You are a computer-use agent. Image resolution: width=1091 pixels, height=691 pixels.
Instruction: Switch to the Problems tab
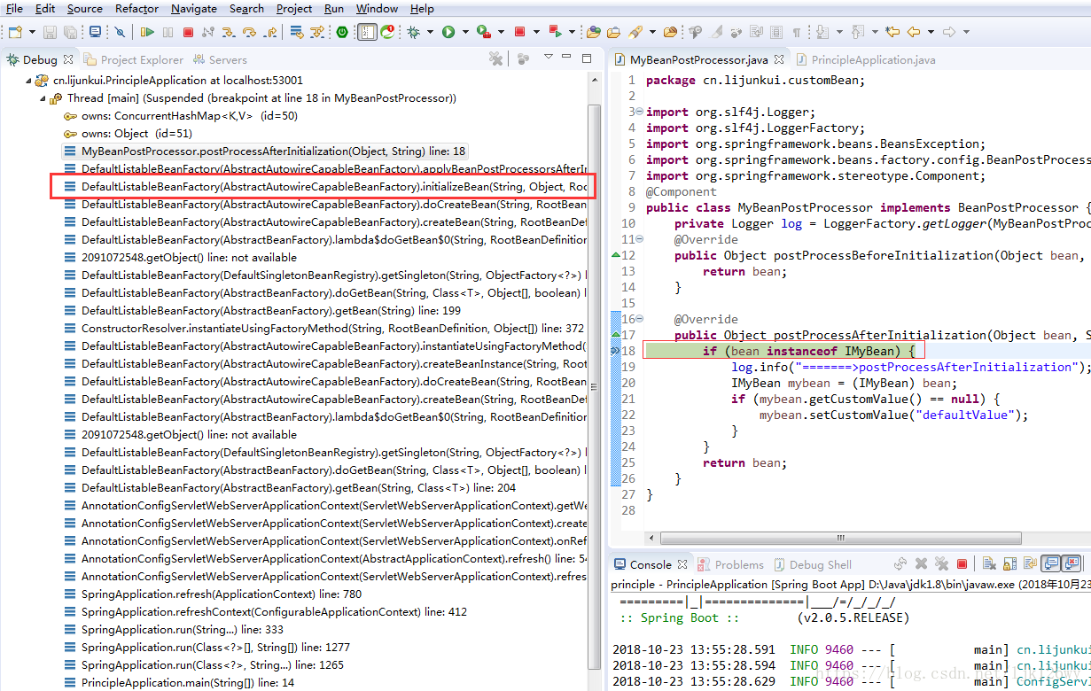tap(739, 564)
